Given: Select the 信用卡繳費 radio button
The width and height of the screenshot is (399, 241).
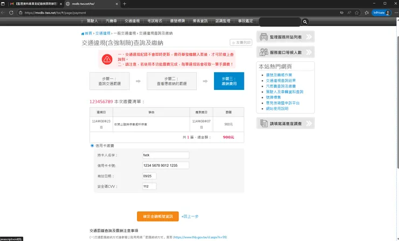Looking at the screenshot, I should click(92, 145).
